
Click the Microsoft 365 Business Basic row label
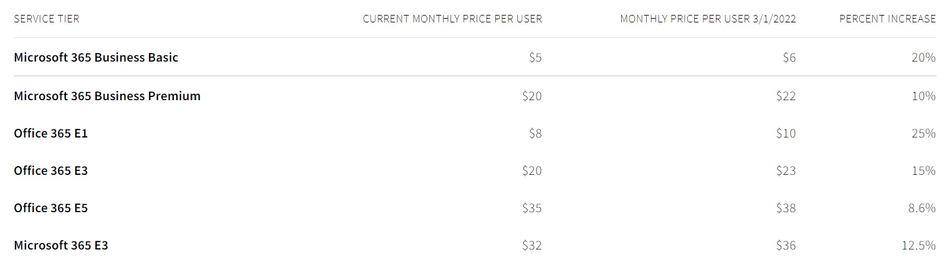(x=96, y=57)
